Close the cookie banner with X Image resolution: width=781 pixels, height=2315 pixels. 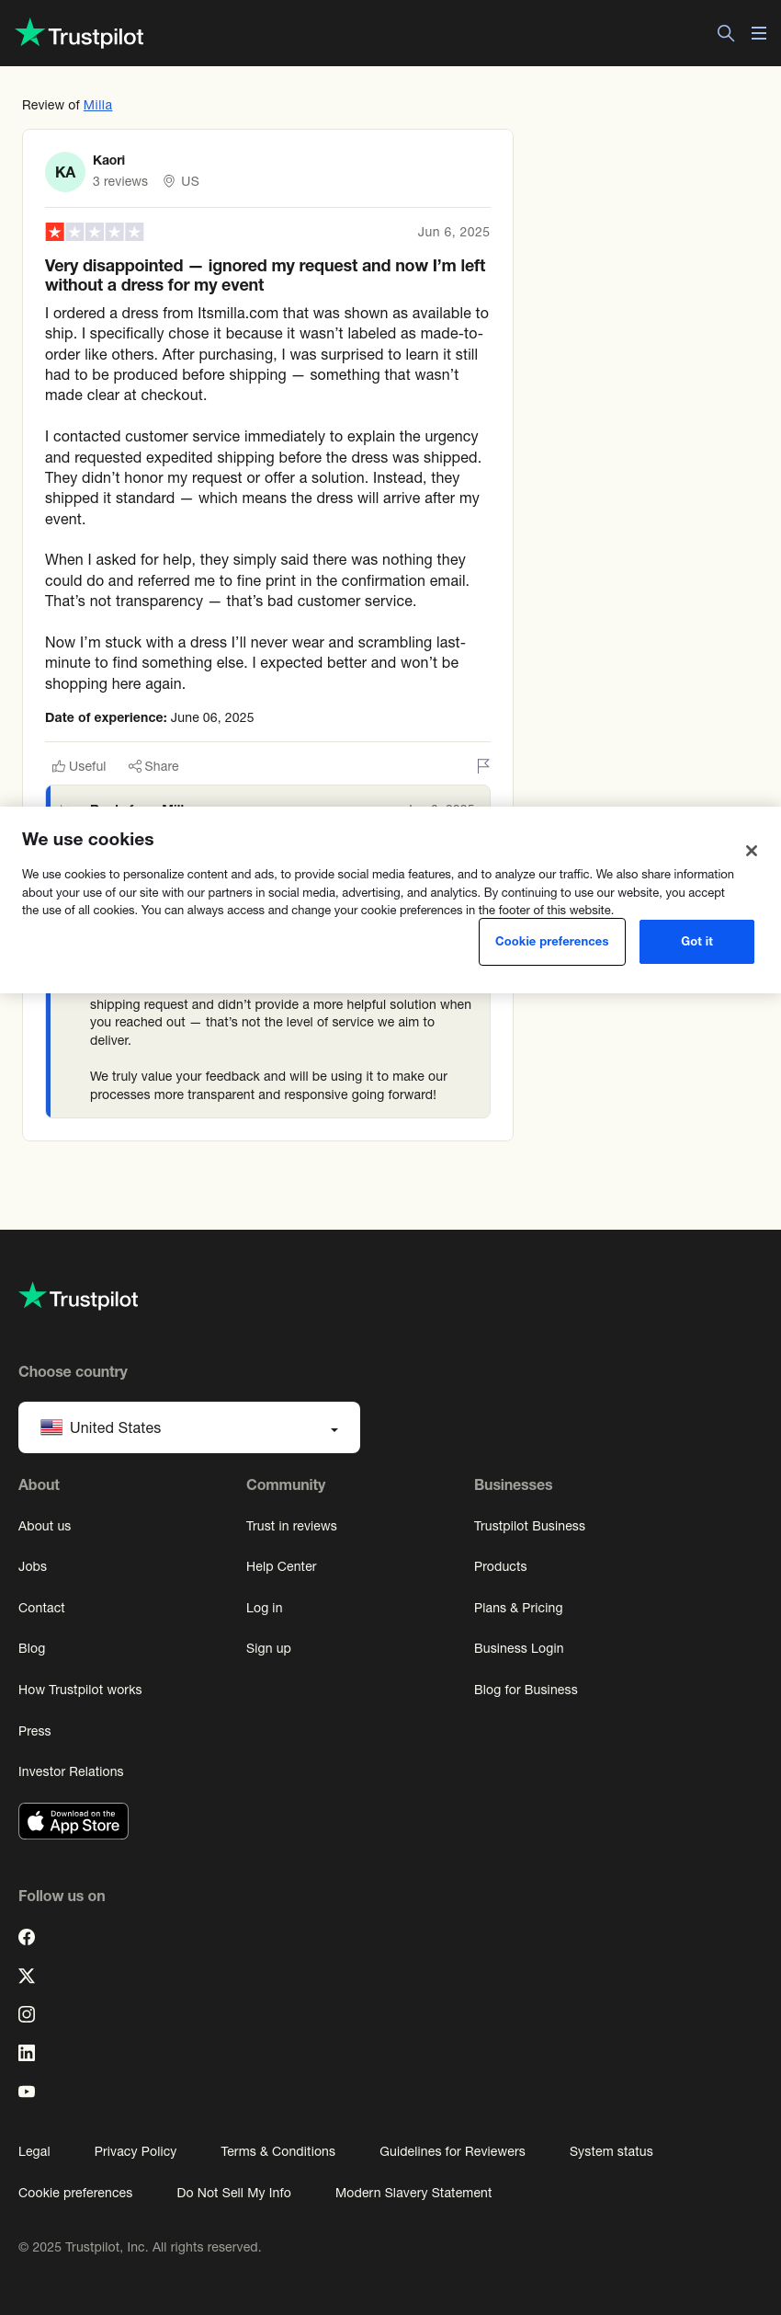[x=752, y=851]
